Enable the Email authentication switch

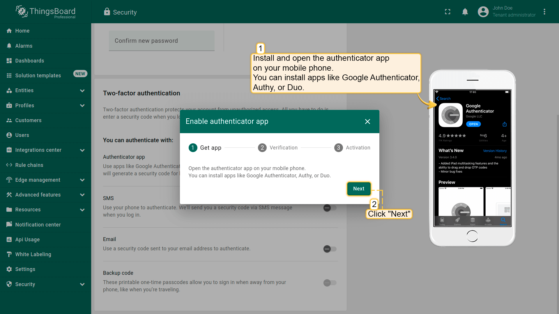(x=330, y=249)
